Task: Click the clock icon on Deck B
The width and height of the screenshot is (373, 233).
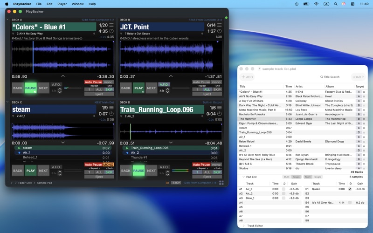Action: pyautogui.click(x=220, y=31)
